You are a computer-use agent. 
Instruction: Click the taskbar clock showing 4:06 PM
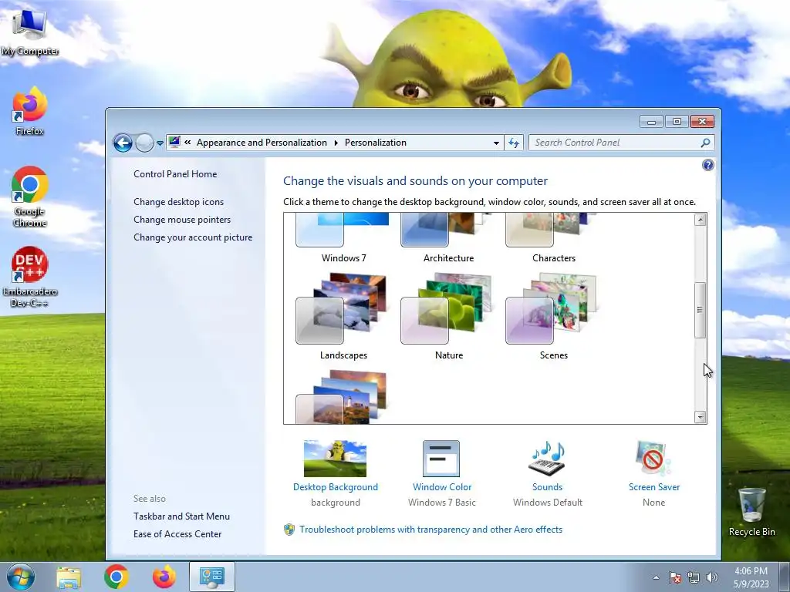(751, 577)
